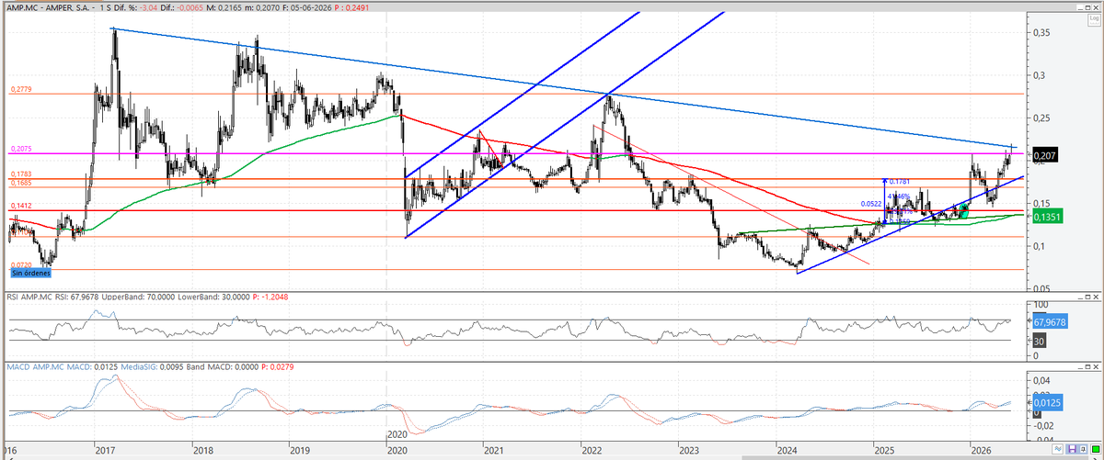Click the 2023 year mark on the time axis

click(x=688, y=450)
